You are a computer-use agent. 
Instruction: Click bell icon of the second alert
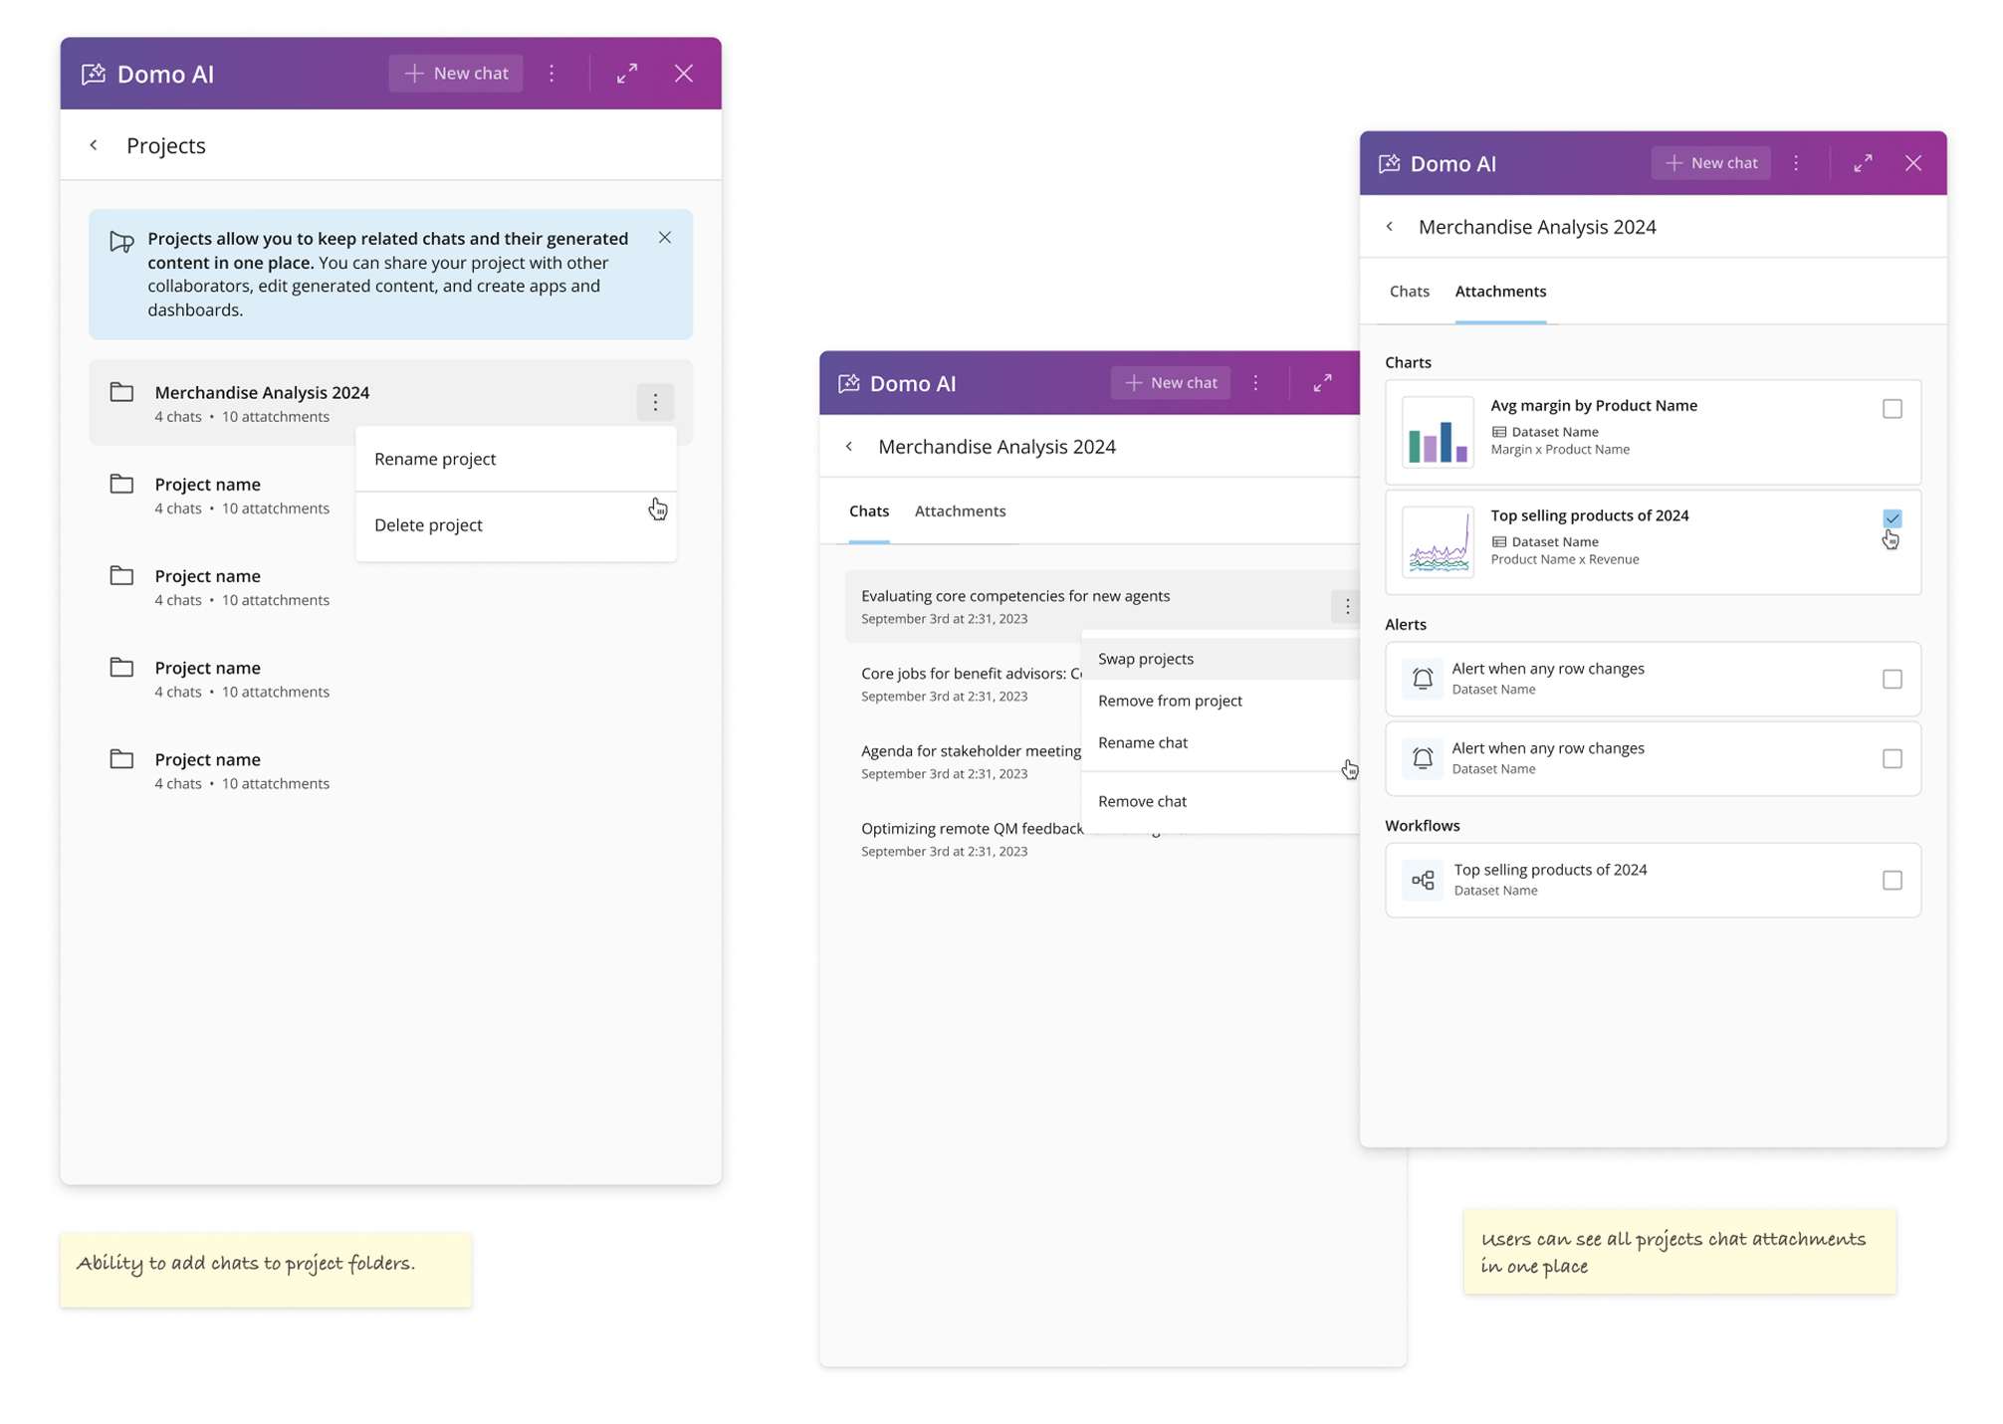(1423, 758)
